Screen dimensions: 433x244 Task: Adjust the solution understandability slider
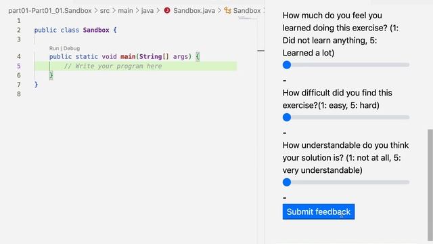346,182
